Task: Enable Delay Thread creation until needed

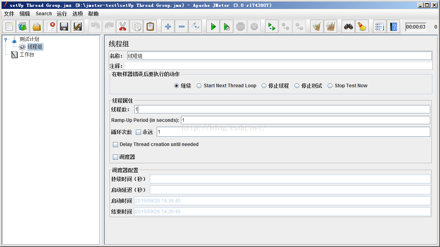Action: click(115, 144)
